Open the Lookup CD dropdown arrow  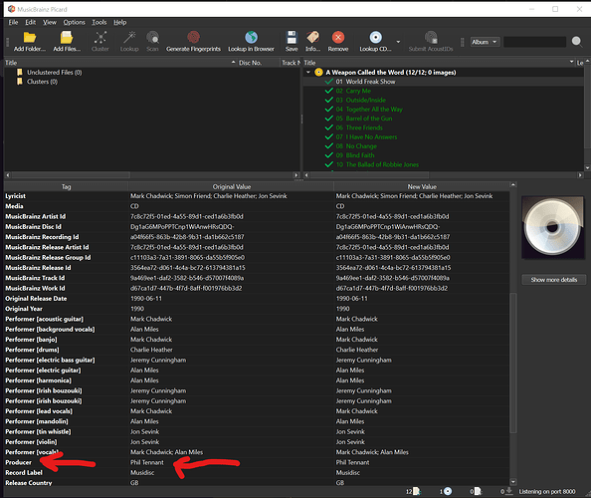398,42
